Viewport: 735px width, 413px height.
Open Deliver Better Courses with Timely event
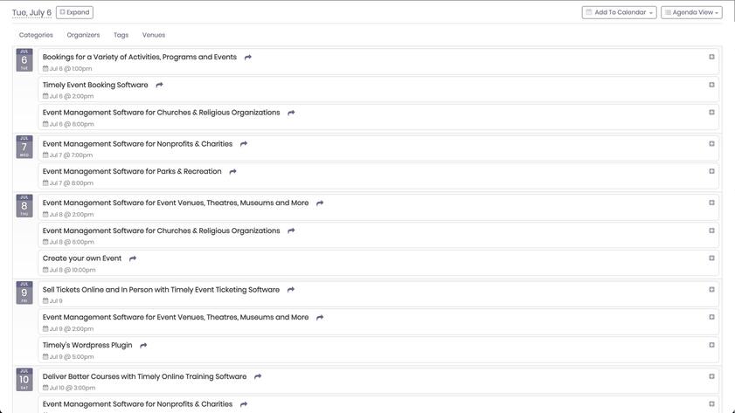pos(144,376)
